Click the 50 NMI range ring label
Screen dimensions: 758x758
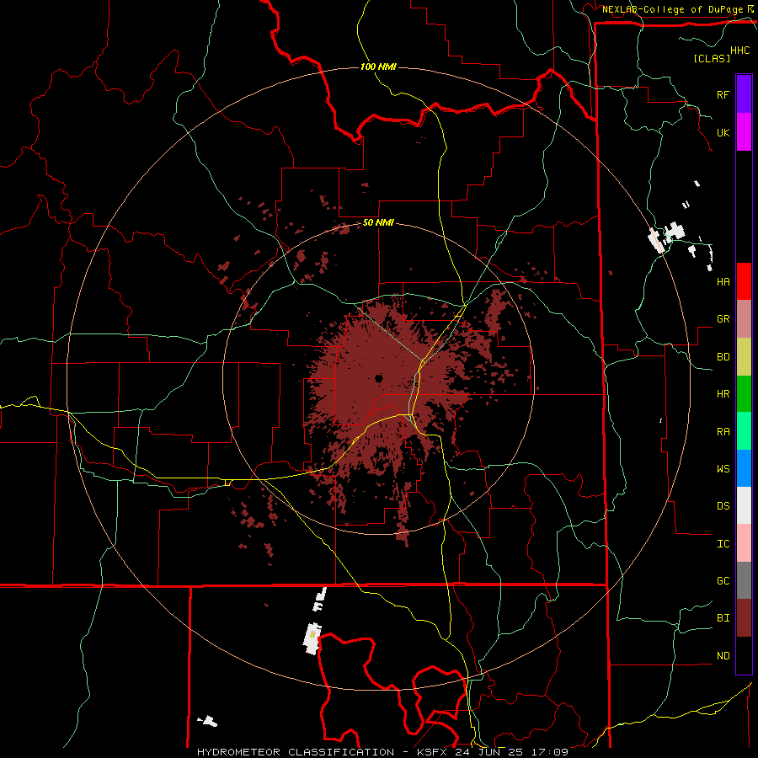coord(378,223)
